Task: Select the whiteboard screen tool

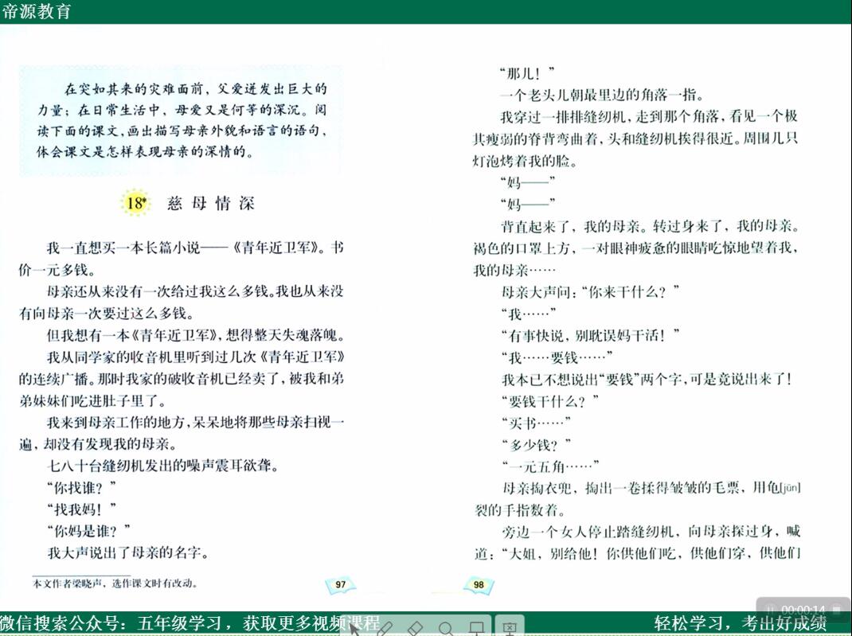Action: tap(476, 629)
